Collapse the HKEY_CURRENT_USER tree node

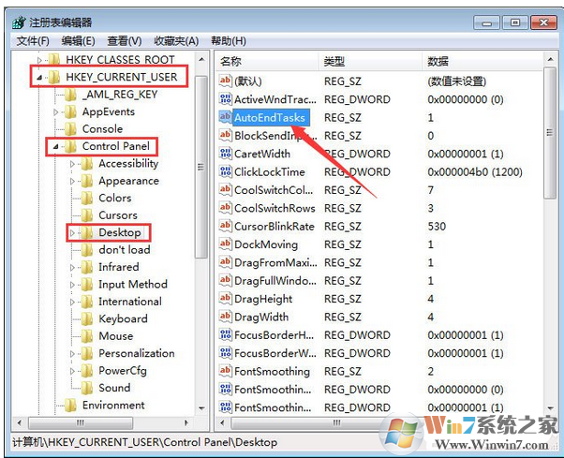pyautogui.click(x=40, y=77)
